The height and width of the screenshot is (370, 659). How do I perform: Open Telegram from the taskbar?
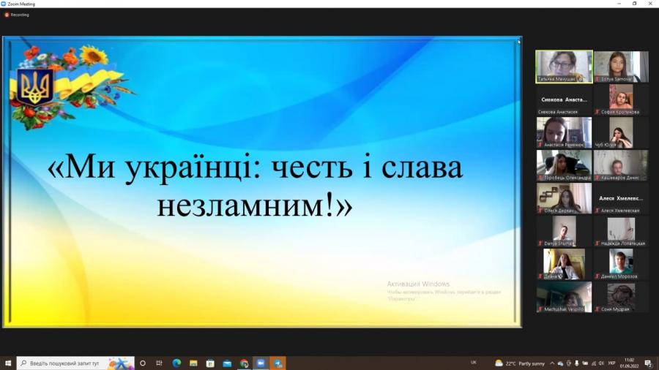click(278, 363)
